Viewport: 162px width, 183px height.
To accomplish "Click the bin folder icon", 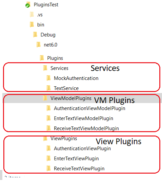I will tap(32, 25).
